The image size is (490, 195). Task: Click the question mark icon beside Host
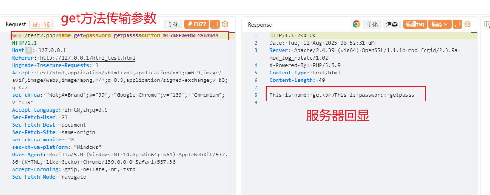[28, 50]
